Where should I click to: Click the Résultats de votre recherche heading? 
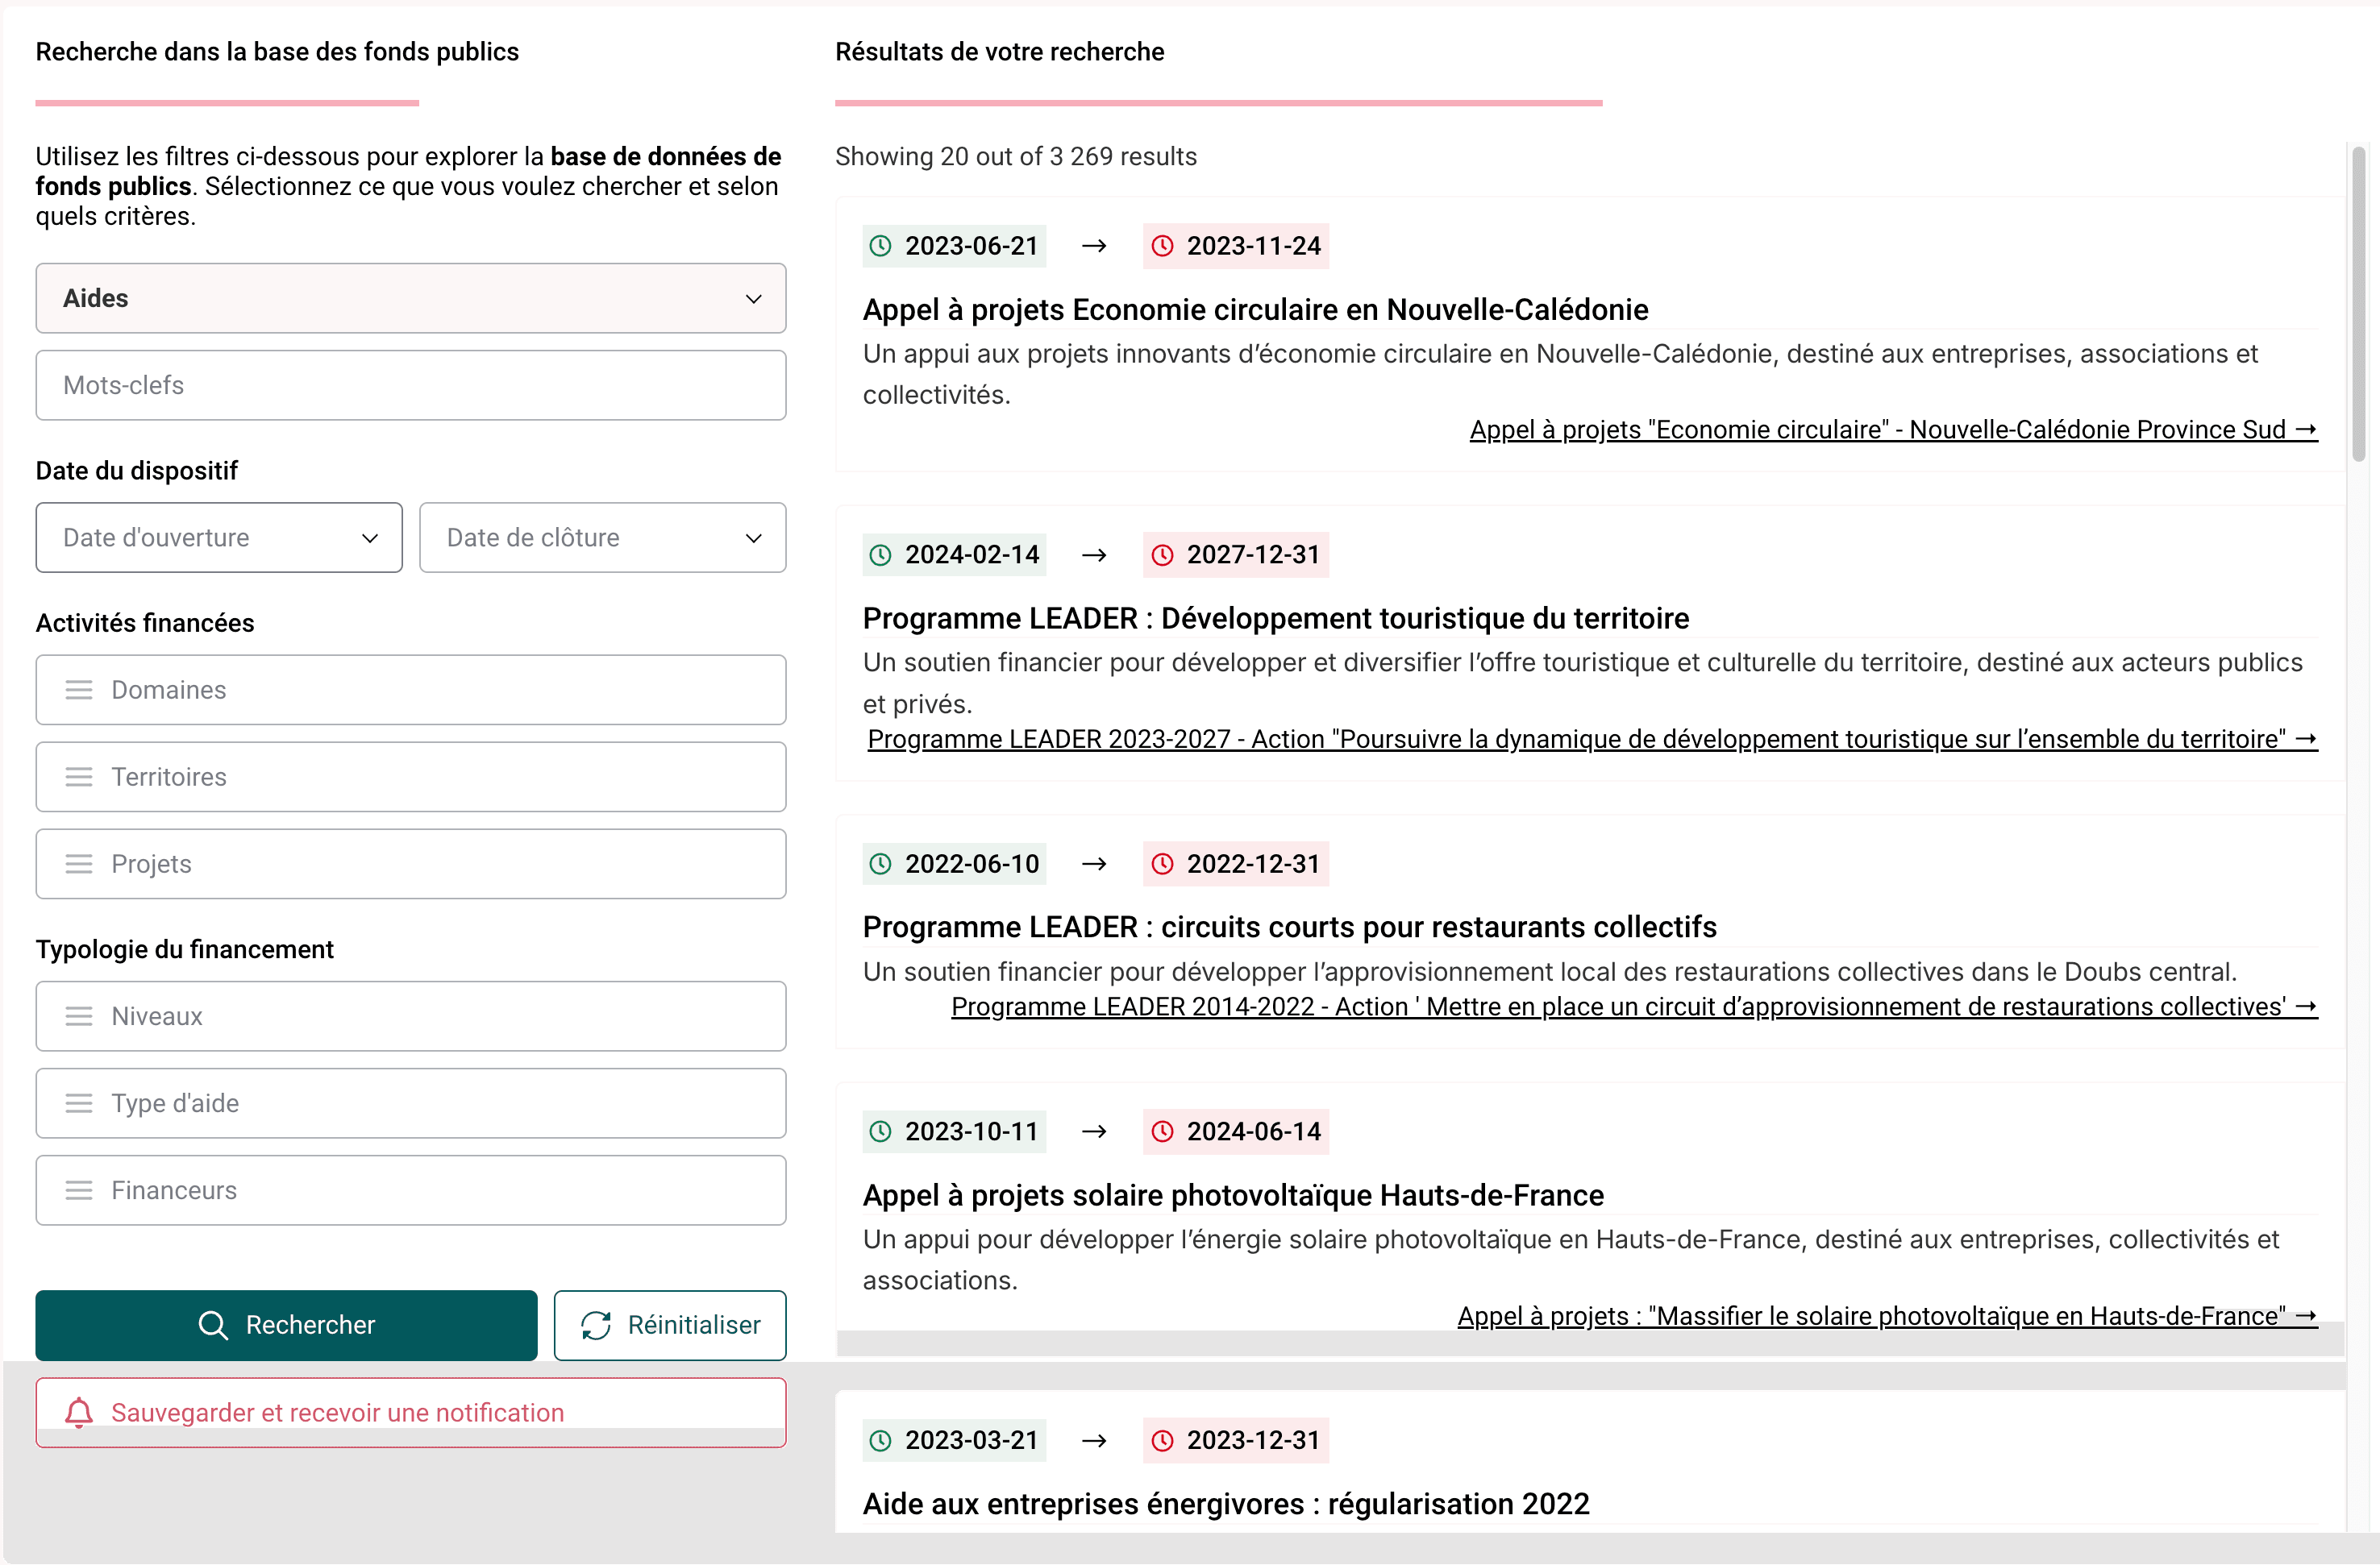coord(1000,51)
